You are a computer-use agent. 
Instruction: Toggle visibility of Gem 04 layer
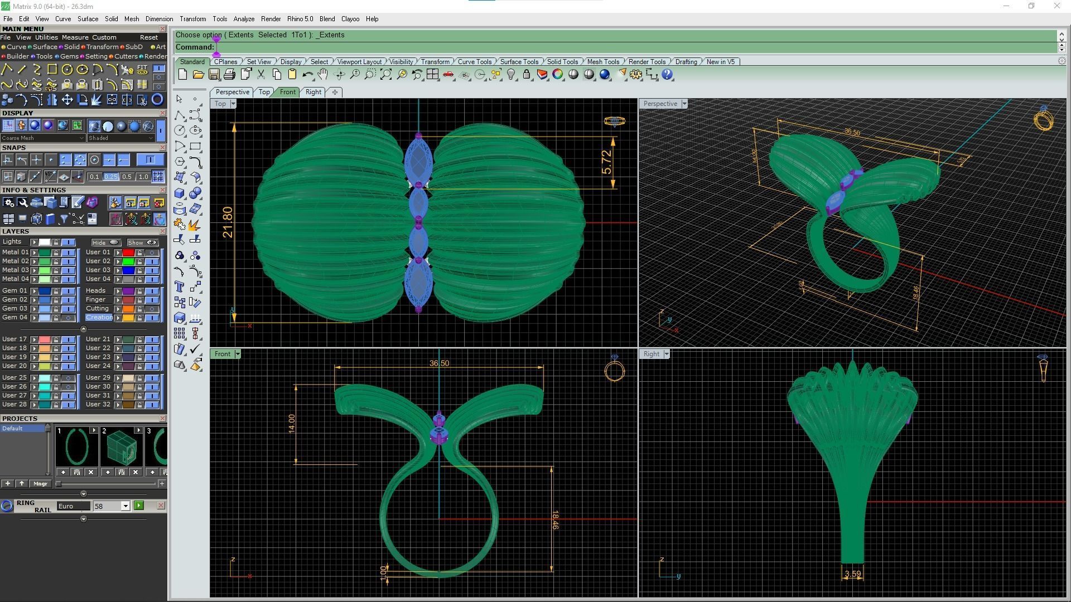[68, 318]
